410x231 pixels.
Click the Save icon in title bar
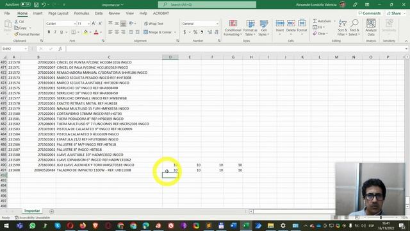(x=37, y=4)
